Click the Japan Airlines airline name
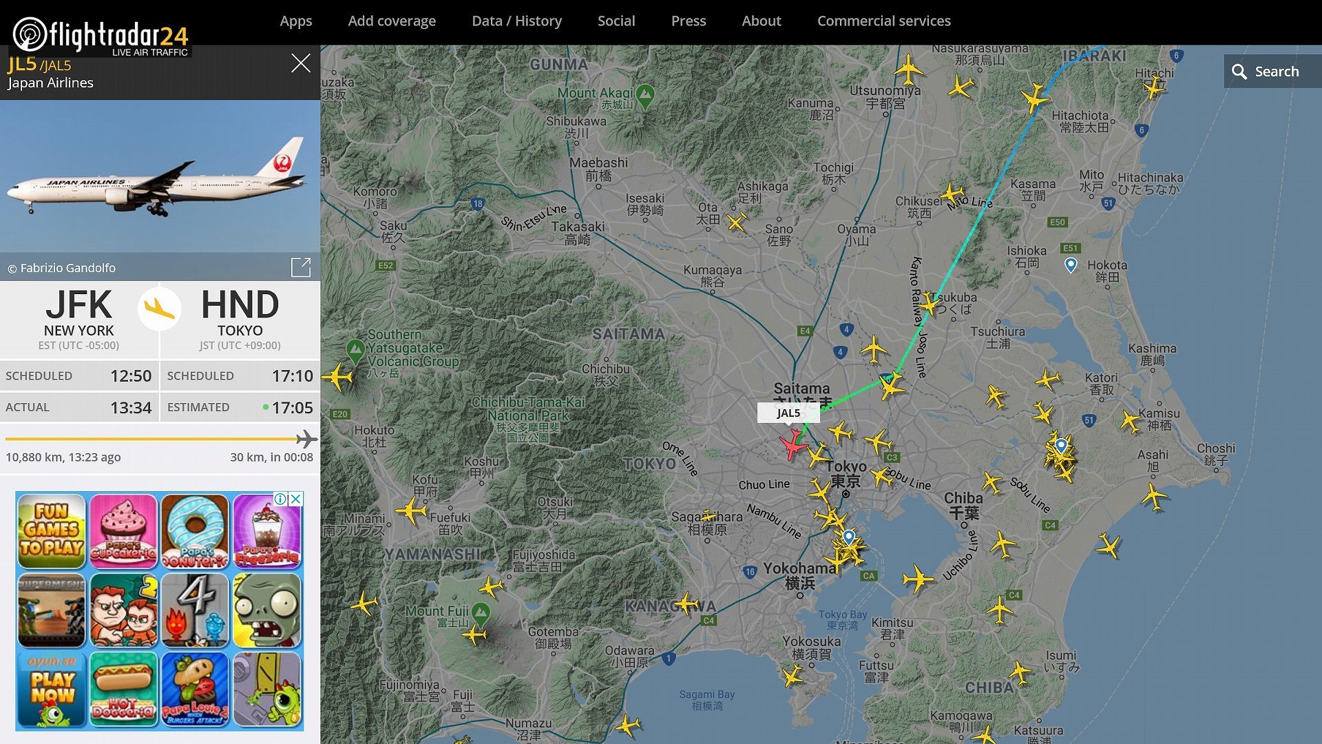The image size is (1322, 744). click(51, 83)
